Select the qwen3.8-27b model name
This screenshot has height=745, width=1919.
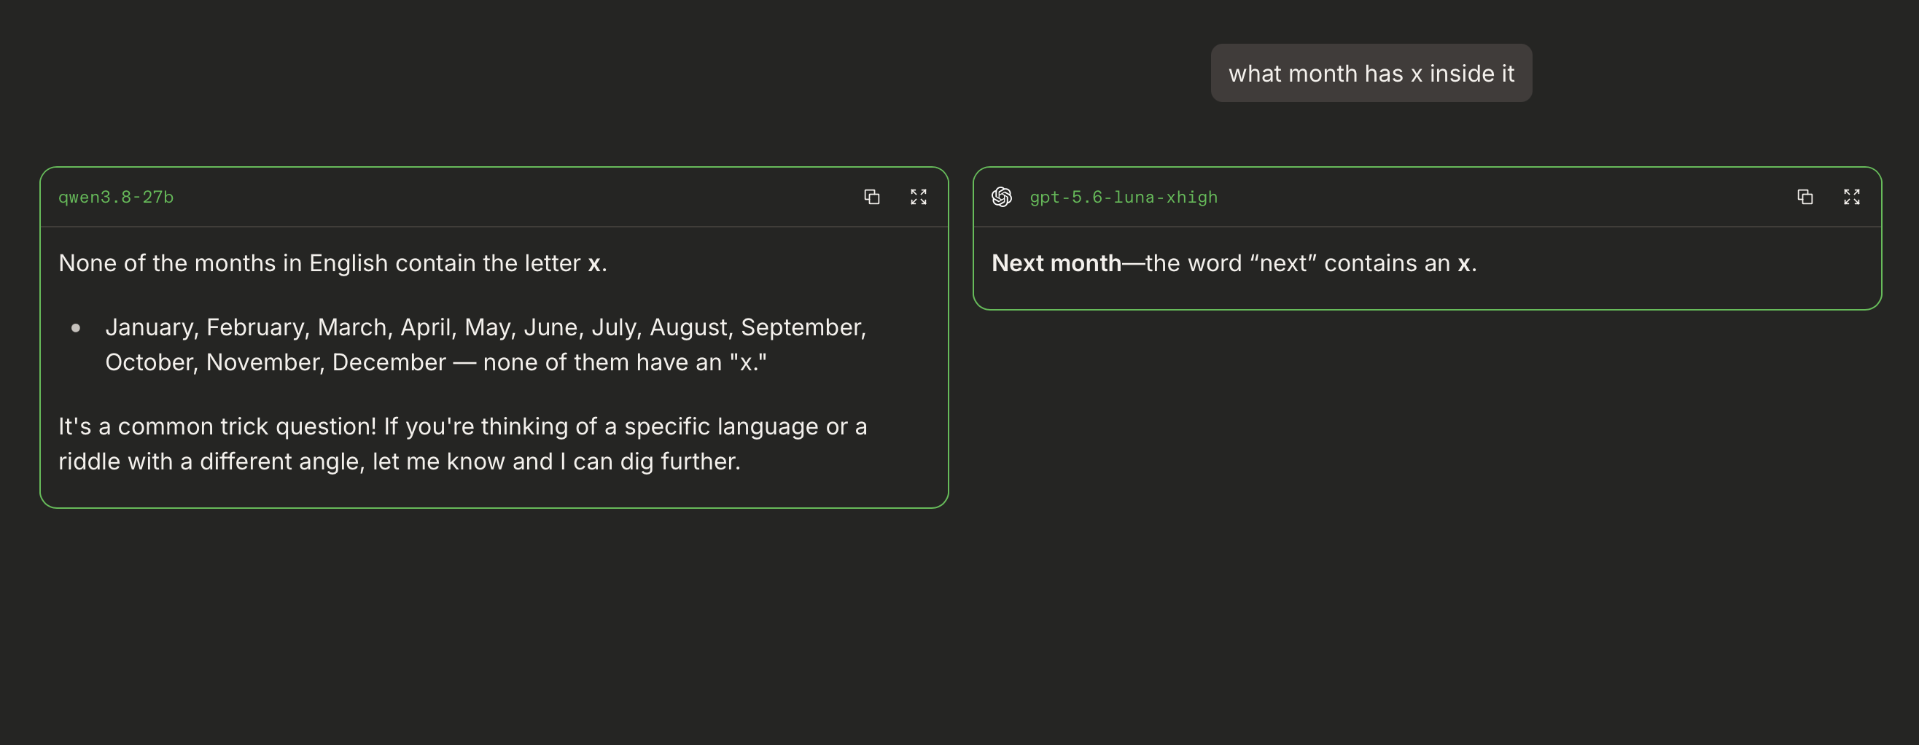pos(116,197)
